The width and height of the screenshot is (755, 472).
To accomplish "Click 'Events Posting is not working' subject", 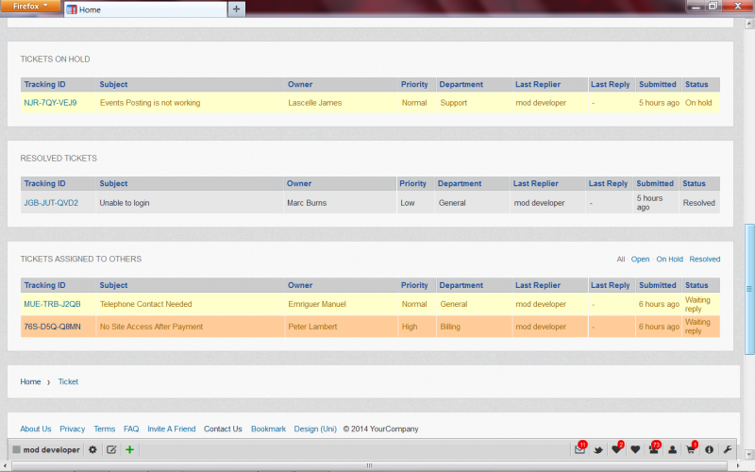I will tap(150, 103).
